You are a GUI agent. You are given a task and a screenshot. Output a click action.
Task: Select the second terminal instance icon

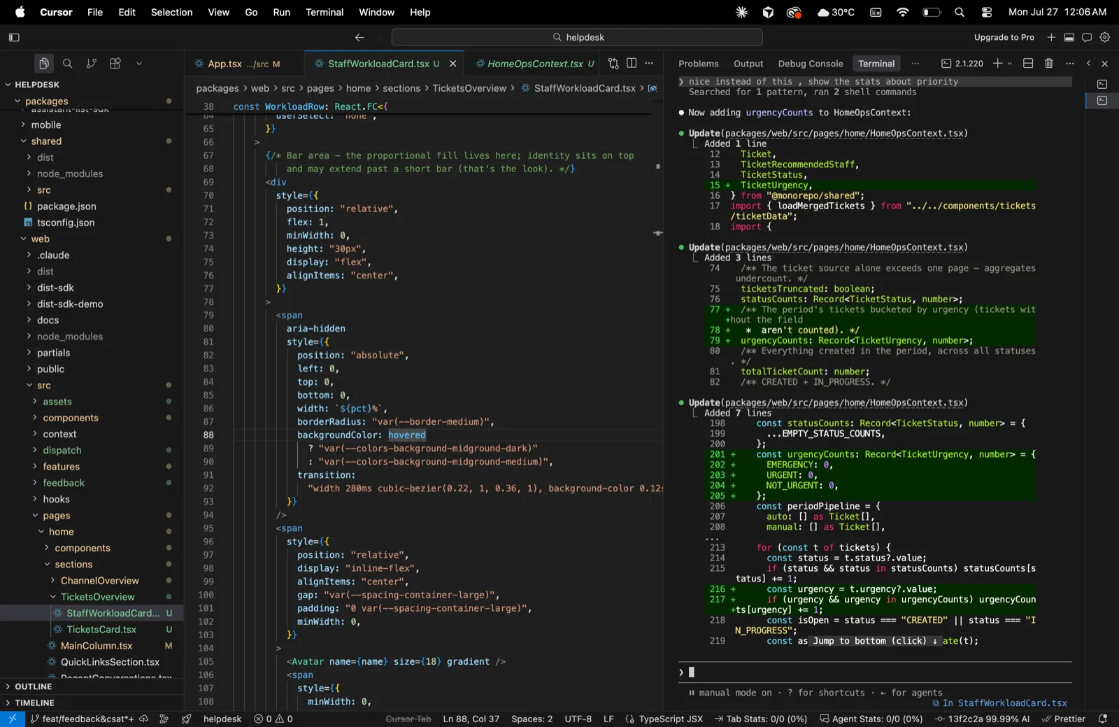pyautogui.click(x=1102, y=101)
